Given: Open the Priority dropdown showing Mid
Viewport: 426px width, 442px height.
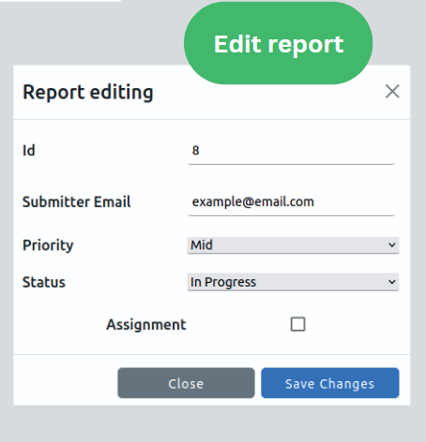Looking at the screenshot, I should (x=293, y=245).
